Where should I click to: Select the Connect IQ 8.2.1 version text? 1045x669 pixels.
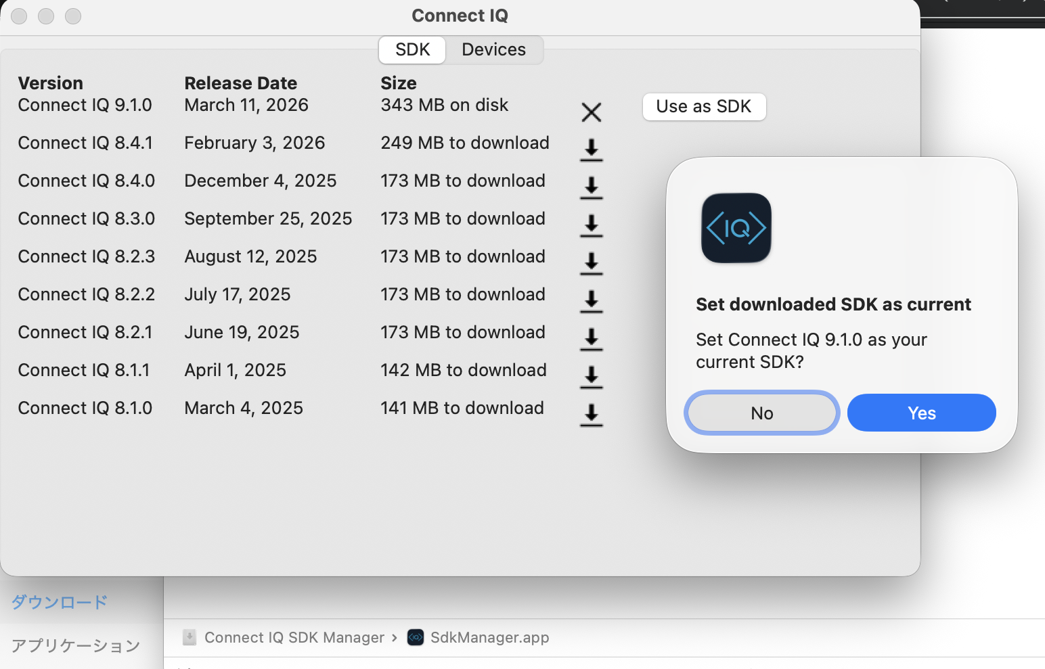85,332
